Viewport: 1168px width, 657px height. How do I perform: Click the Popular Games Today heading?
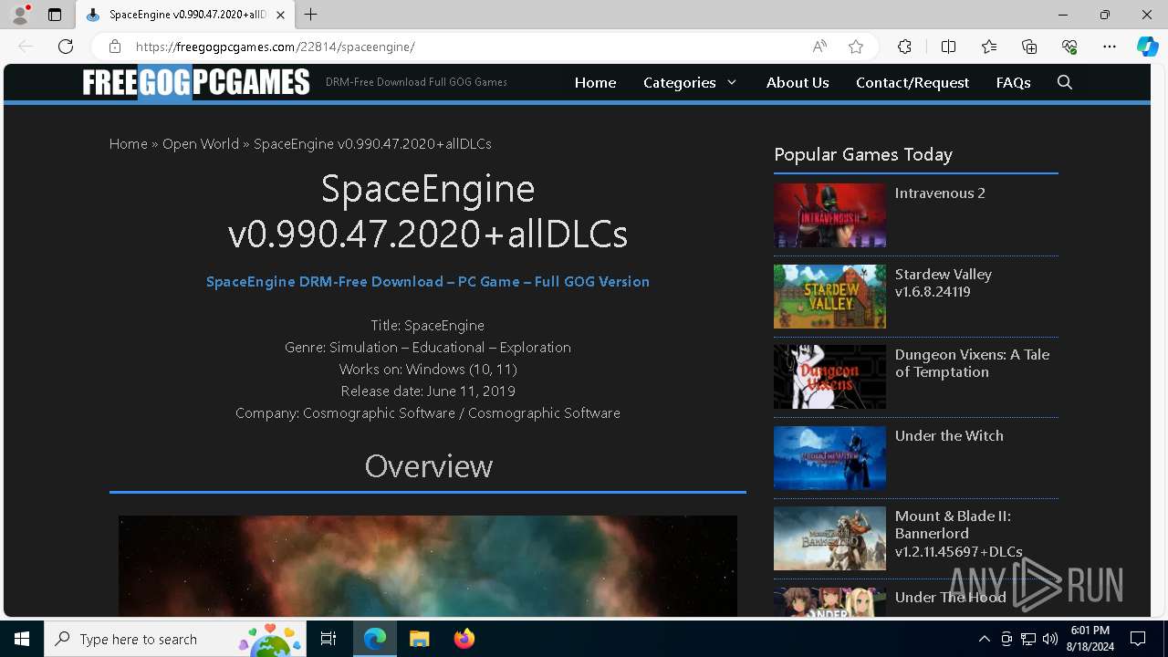coord(863,154)
